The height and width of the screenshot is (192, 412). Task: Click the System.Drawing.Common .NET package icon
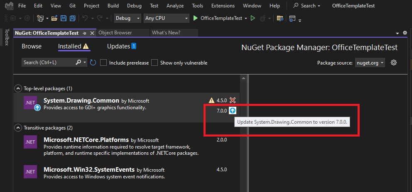tap(30, 103)
